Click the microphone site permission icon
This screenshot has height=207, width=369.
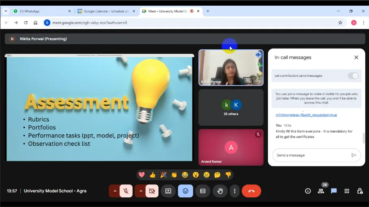point(47,23)
